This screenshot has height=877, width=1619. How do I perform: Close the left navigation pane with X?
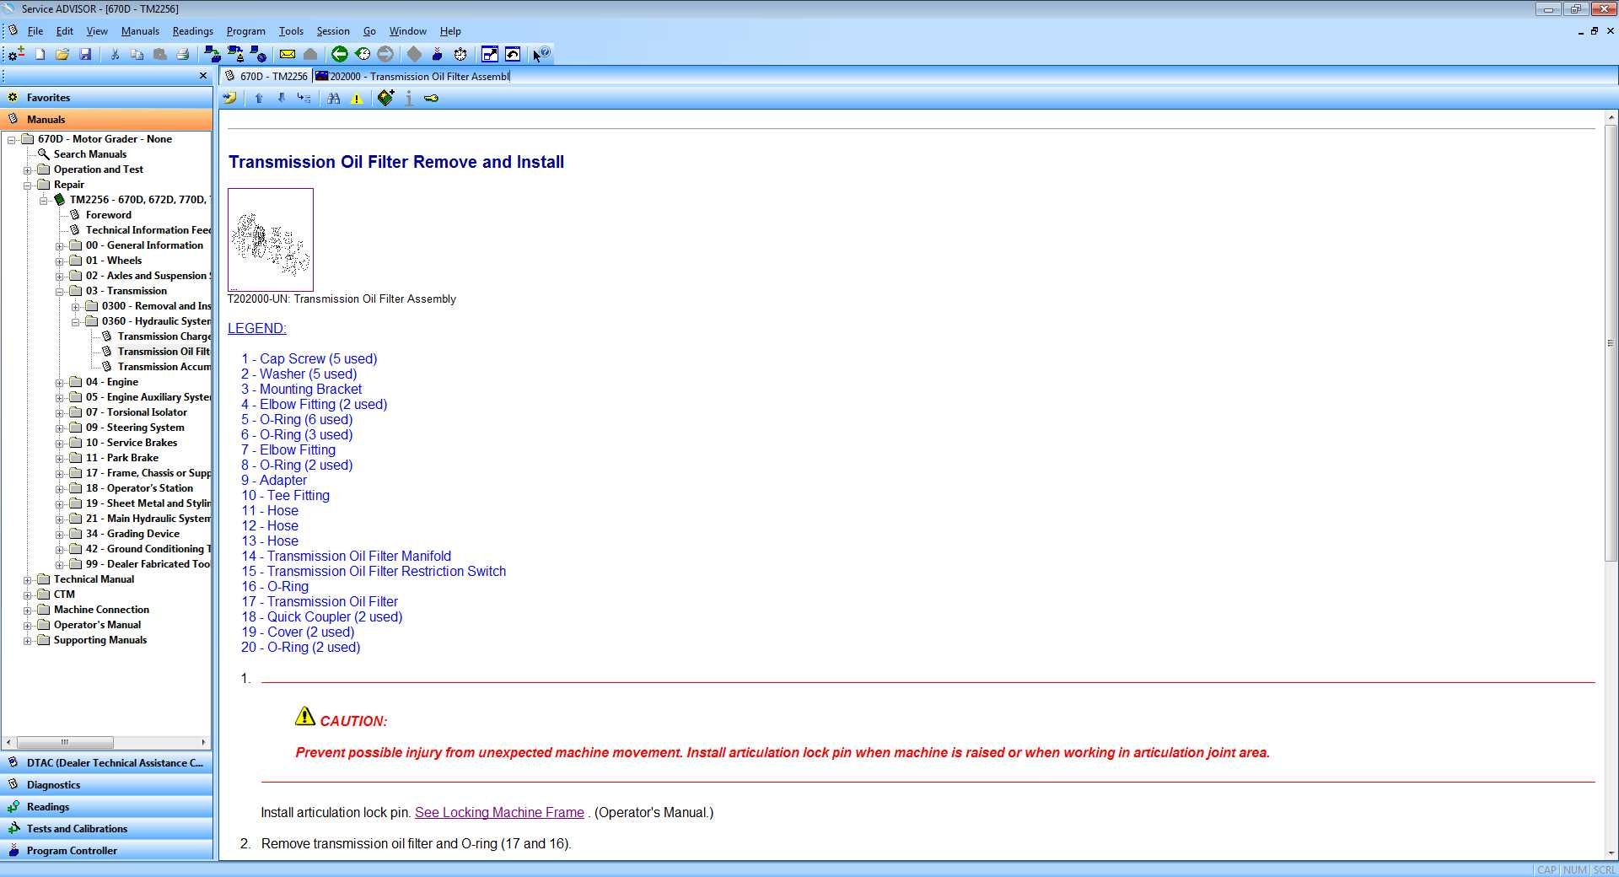pos(202,76)
